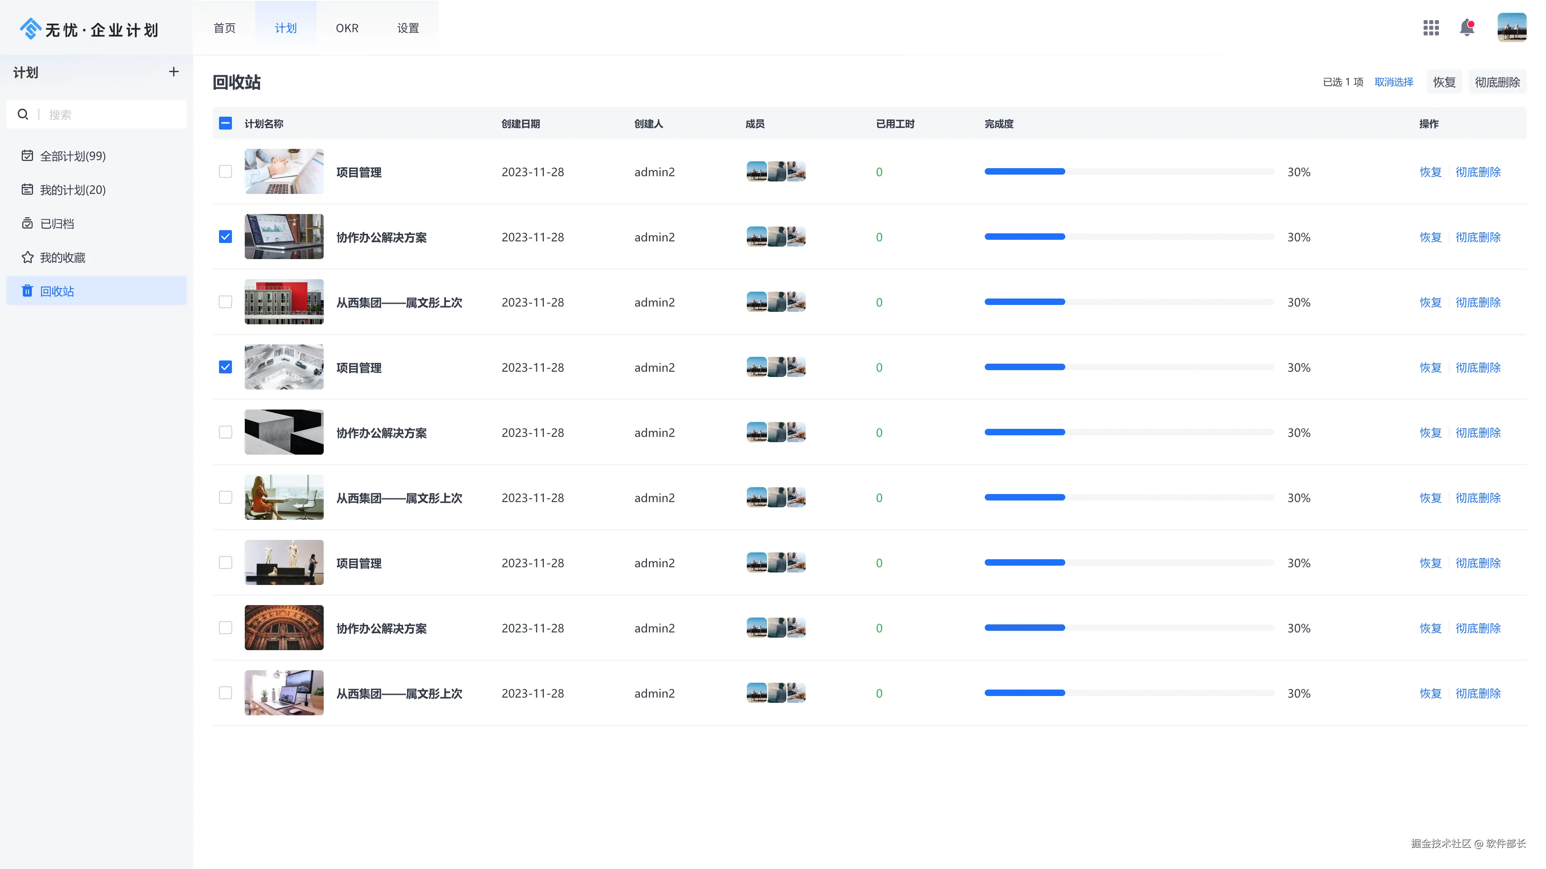The height and width of the screenshot is (869, 1546).
Task: Open 已归档 archive item
Action: click(x=56, y=224)
